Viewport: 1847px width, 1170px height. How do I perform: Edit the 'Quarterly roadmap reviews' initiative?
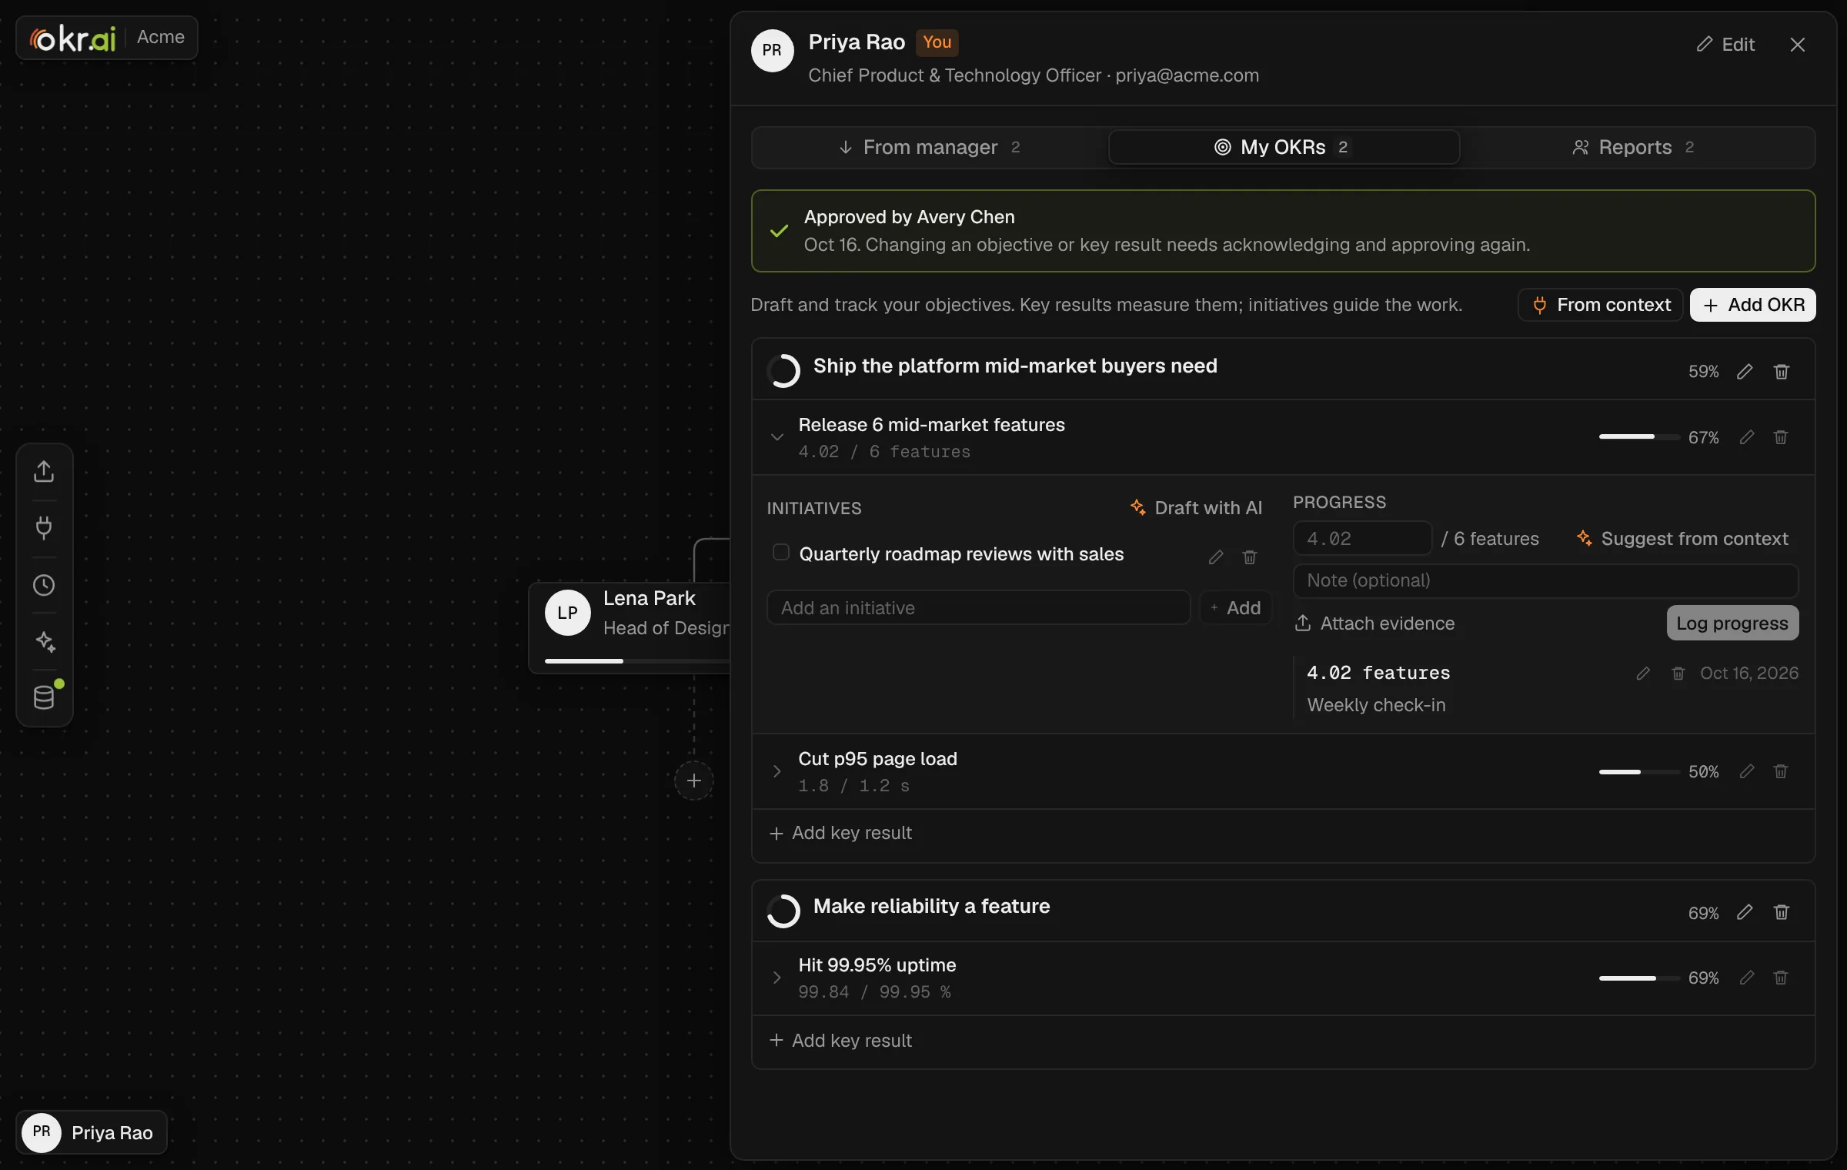1216,557
